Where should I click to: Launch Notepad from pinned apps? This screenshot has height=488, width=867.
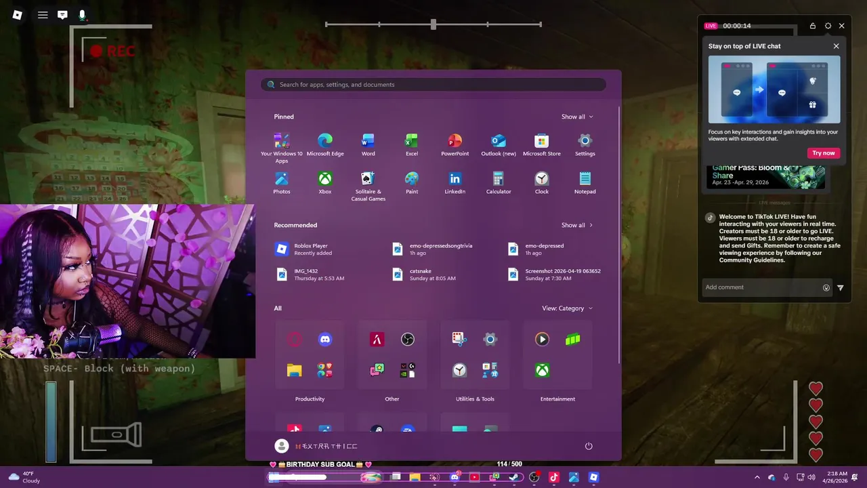point(585,183)
